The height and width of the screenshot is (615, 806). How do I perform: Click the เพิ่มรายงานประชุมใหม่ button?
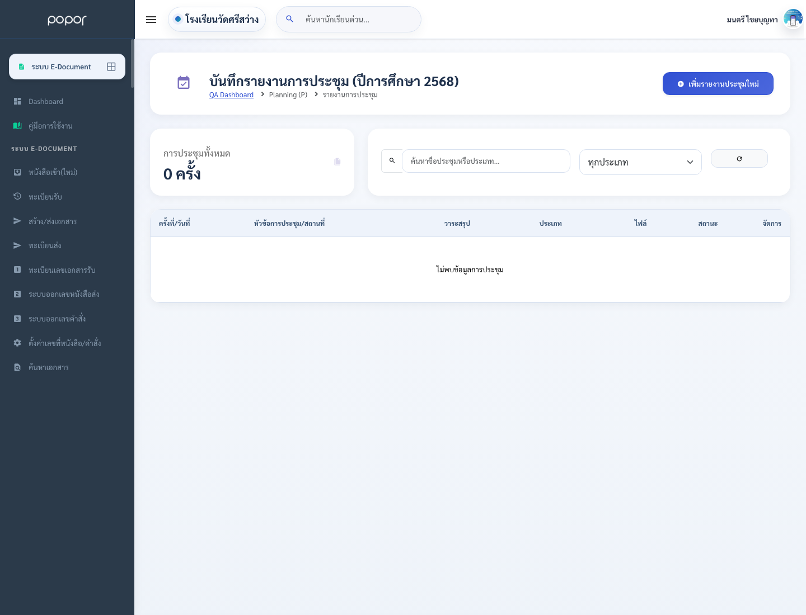[718, 84]
